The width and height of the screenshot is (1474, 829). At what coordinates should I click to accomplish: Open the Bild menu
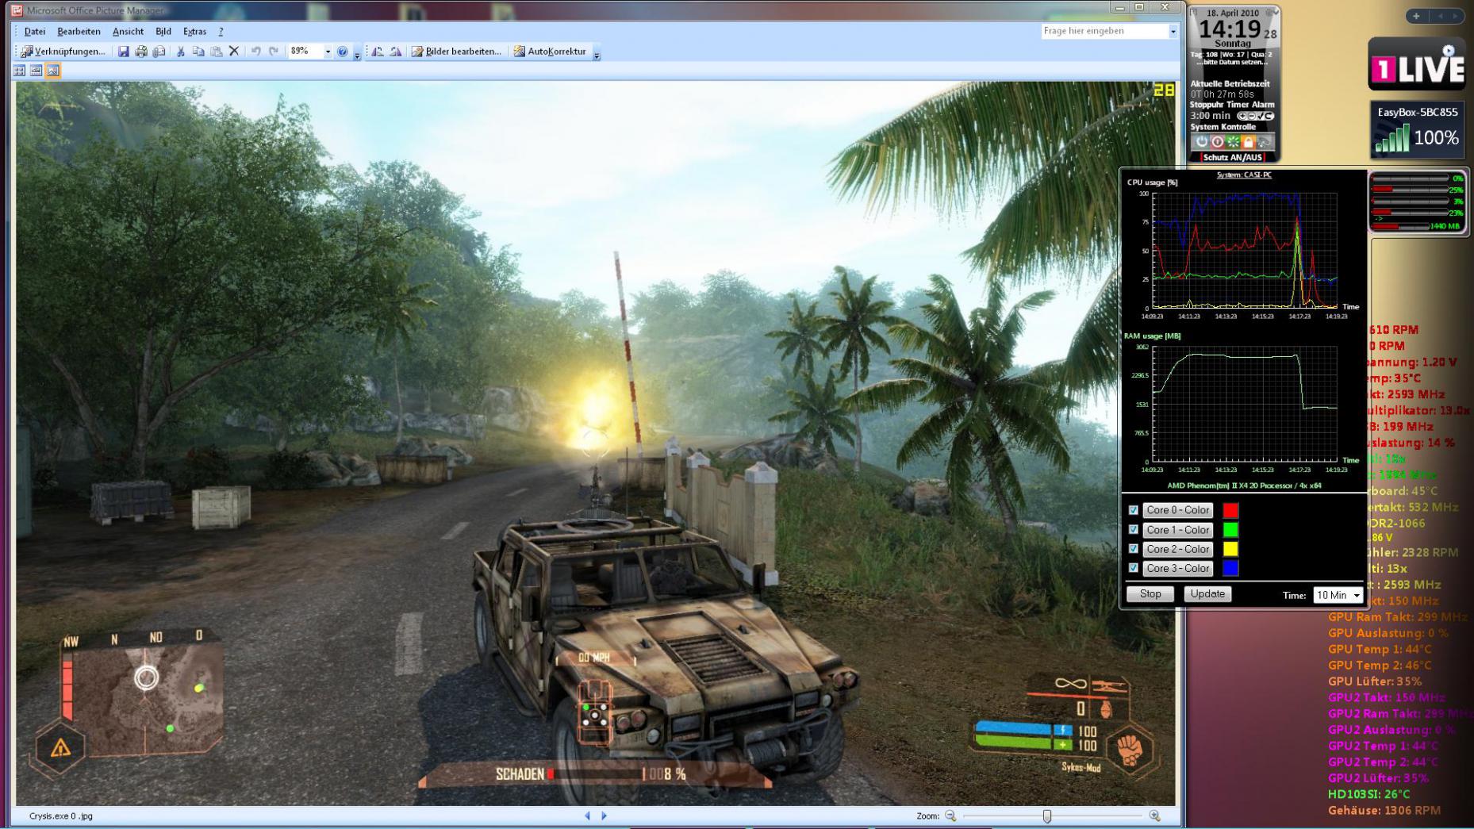163,32
